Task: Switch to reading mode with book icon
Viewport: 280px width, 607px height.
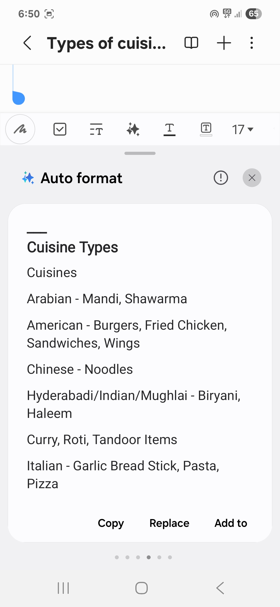Action: (x=191, y=43)
